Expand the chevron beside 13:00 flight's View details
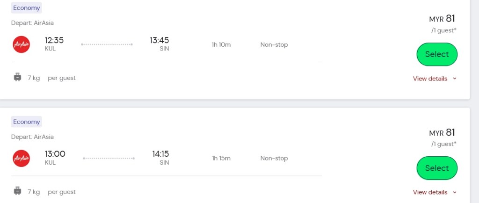The height and width of the screenshot is (203, 479). point(454,192)
